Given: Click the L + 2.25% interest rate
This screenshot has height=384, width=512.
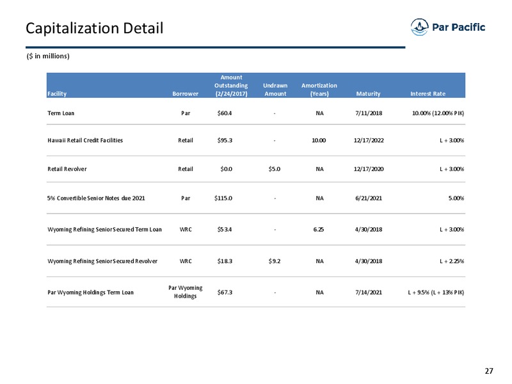Looking at the screenshot, I should click(x=452, y=261).
